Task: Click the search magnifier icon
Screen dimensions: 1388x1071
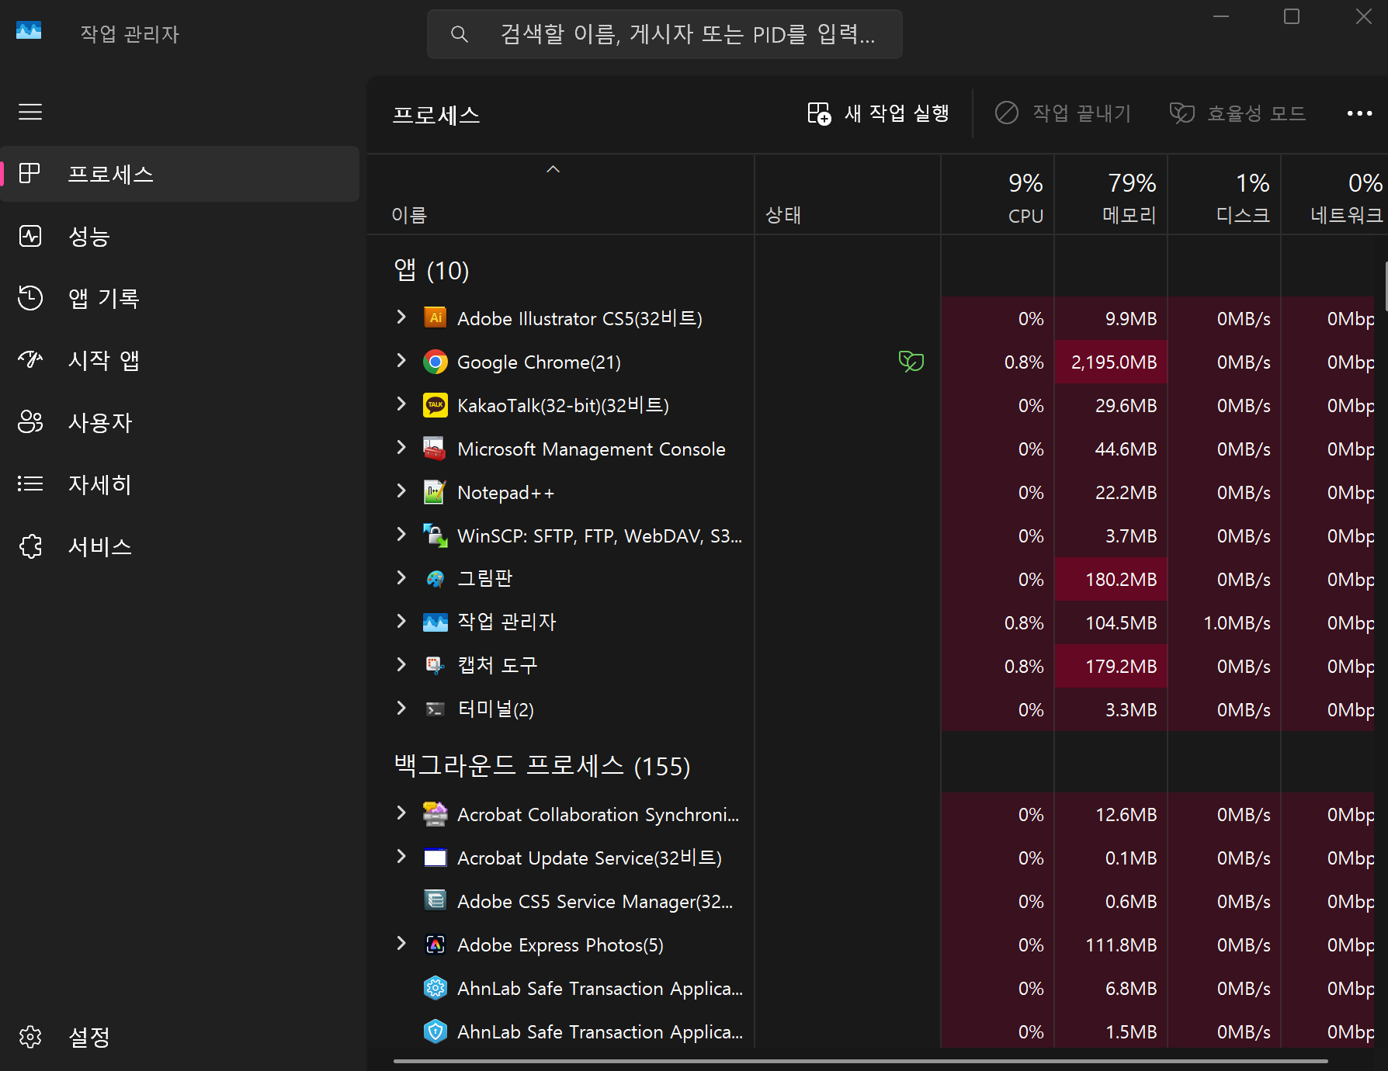Action: click(459, 34)
